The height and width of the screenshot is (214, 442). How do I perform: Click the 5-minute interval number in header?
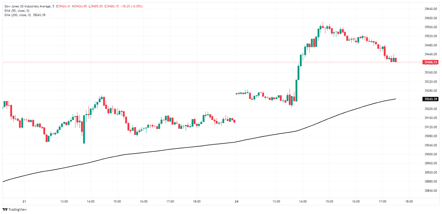point(53,6)
